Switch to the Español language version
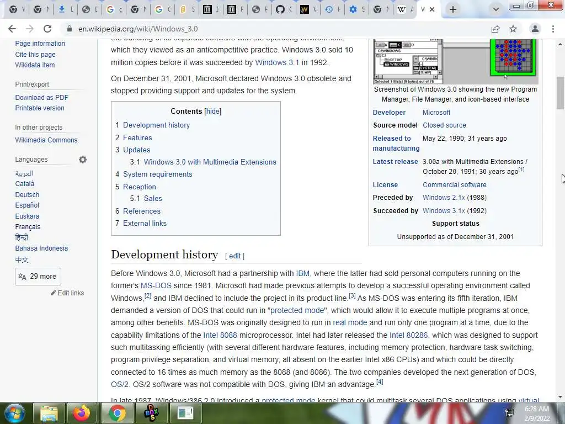Screen dimensions: 565x424 (27, 205)
